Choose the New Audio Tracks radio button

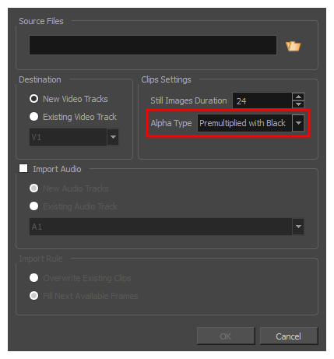click(x=33, y=188)
